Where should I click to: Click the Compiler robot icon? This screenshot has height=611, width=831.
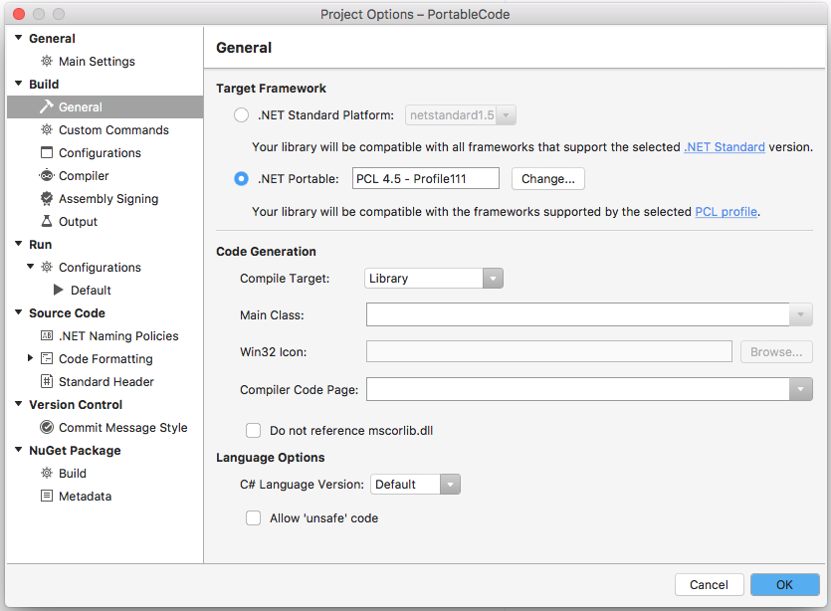(x=46, y=176)
